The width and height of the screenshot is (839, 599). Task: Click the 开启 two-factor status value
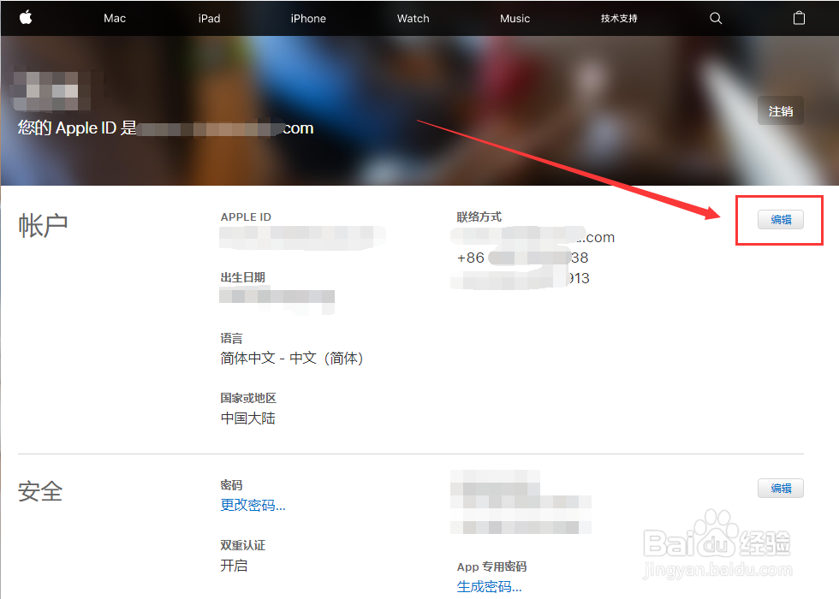(234, 566)
